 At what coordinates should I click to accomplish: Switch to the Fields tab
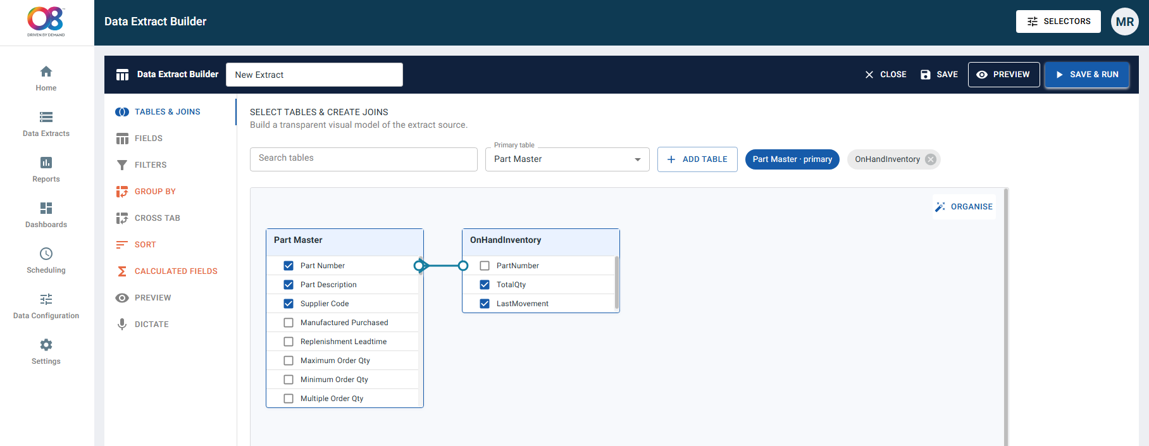[171, 139]
